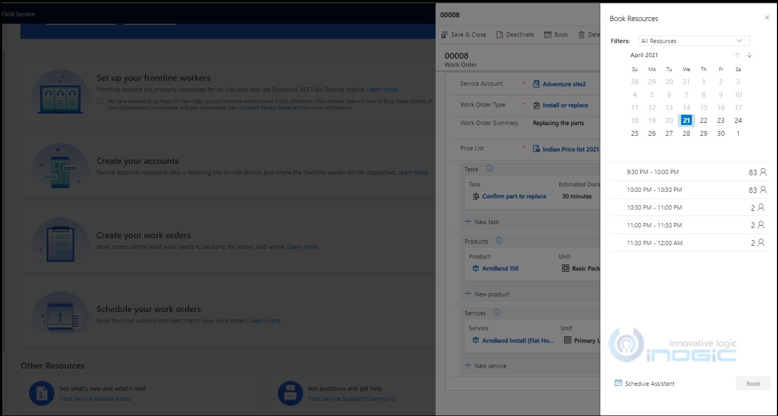Click the Work Order Summary field
This screenshot has height=416, width=778.
[x=558, y=123]
